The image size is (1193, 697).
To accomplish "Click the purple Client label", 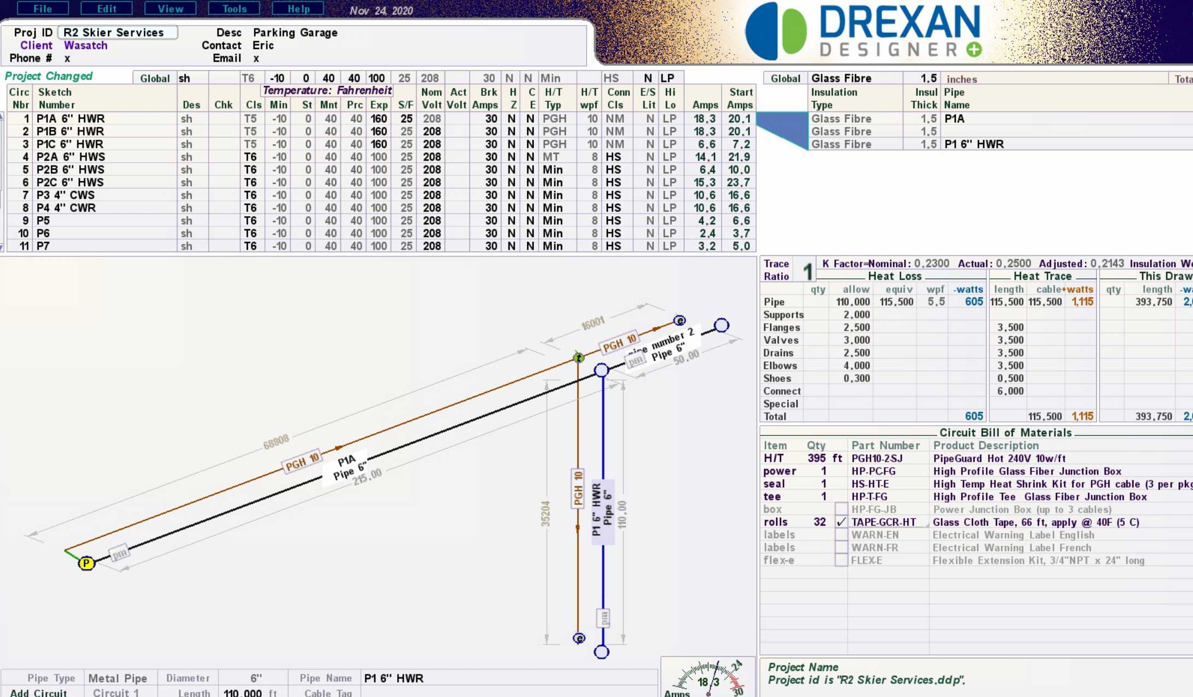I will click(37, 45).
